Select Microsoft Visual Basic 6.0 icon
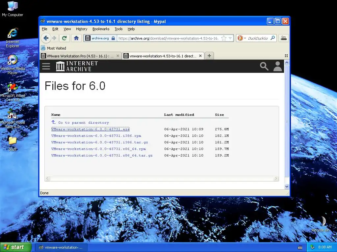The height and width of the screenshot is (252, 337). click(x=13, y=119)
